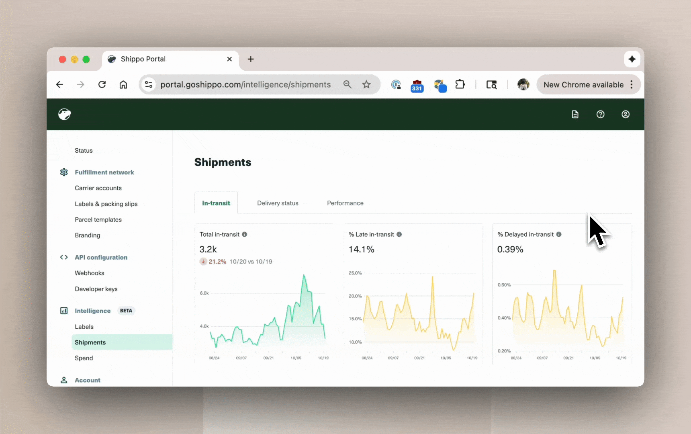Viewport: 691px width, 434px height.
Task: Bookmark this page with star icon
Action: [x=366, y=84]
